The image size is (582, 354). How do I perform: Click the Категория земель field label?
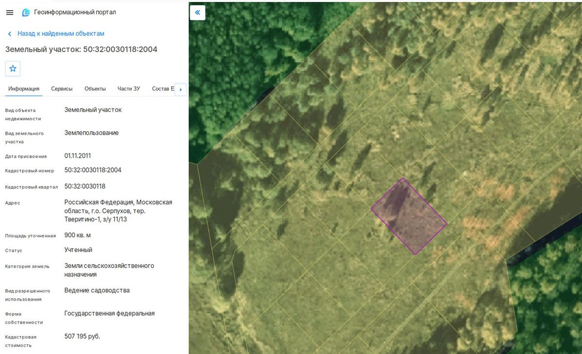(27, 266)
